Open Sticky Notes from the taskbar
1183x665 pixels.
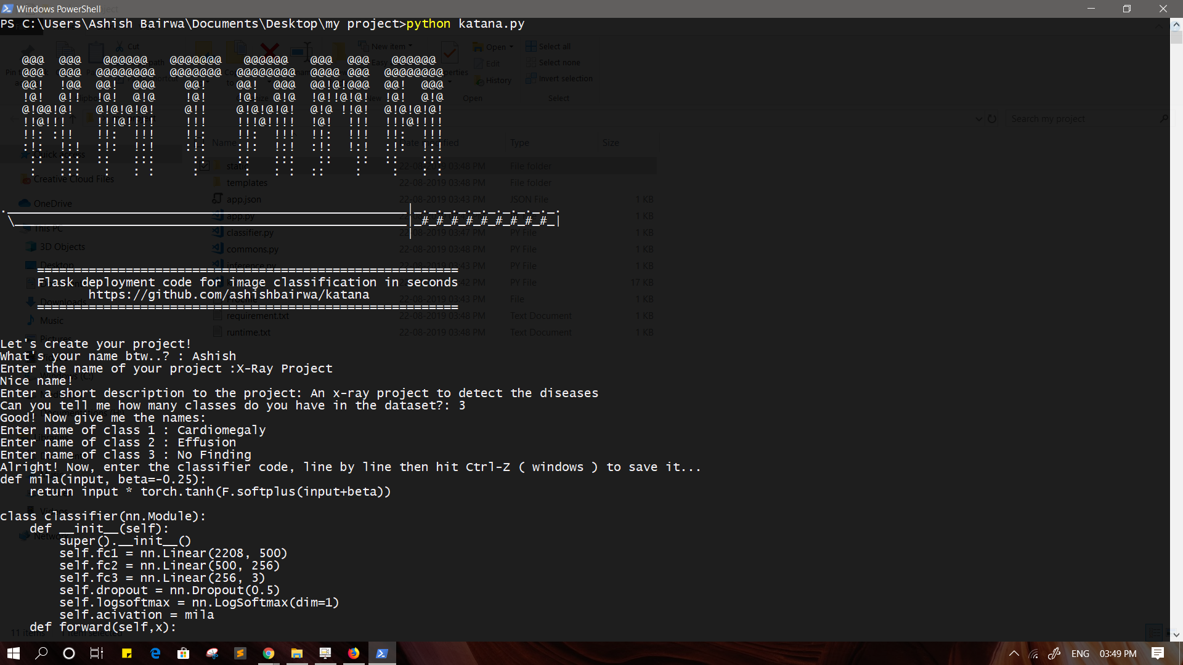click(x=127, y=653)
